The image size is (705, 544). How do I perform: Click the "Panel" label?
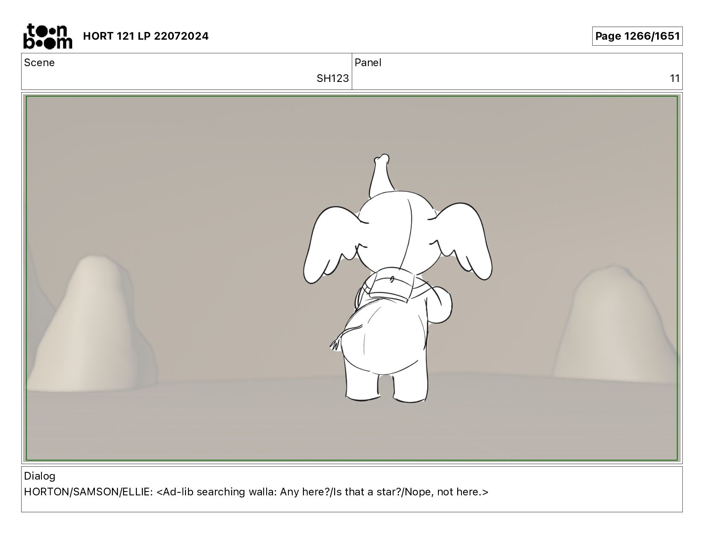[368, 63]
